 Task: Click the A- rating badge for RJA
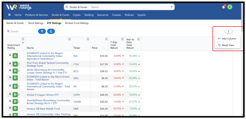click(15, 56)
